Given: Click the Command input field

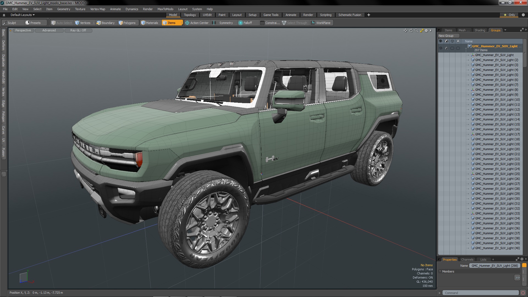Looking at the screenshot, I should 480,293.
